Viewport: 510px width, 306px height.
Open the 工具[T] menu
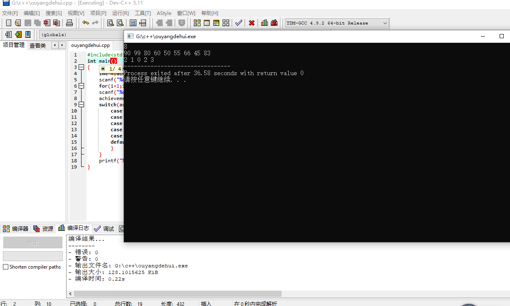pos(143,13)
